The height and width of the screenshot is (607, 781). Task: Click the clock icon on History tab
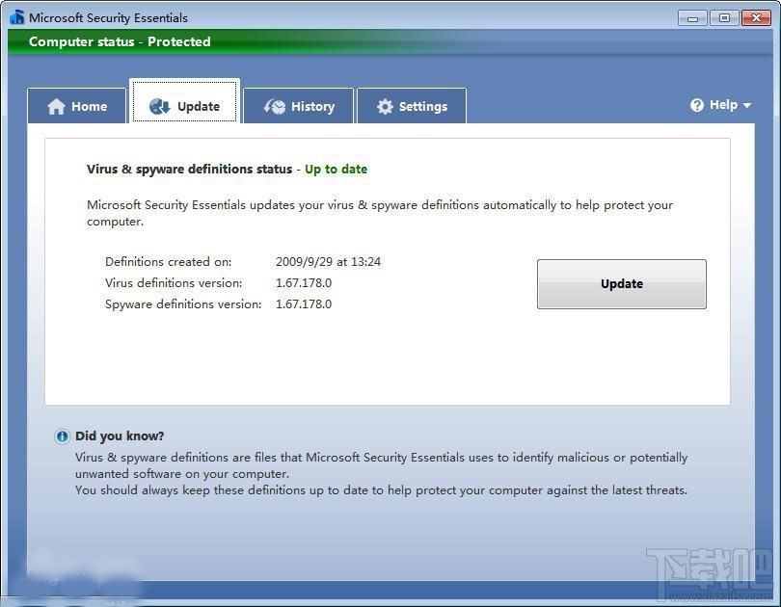275,106
